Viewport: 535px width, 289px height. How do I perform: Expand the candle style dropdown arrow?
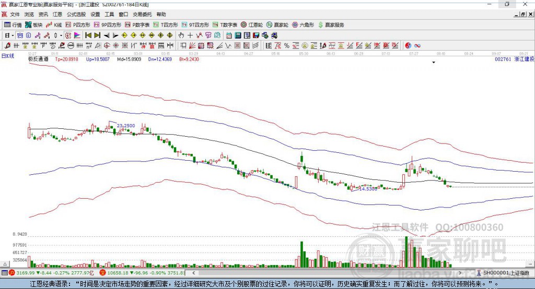61,35
